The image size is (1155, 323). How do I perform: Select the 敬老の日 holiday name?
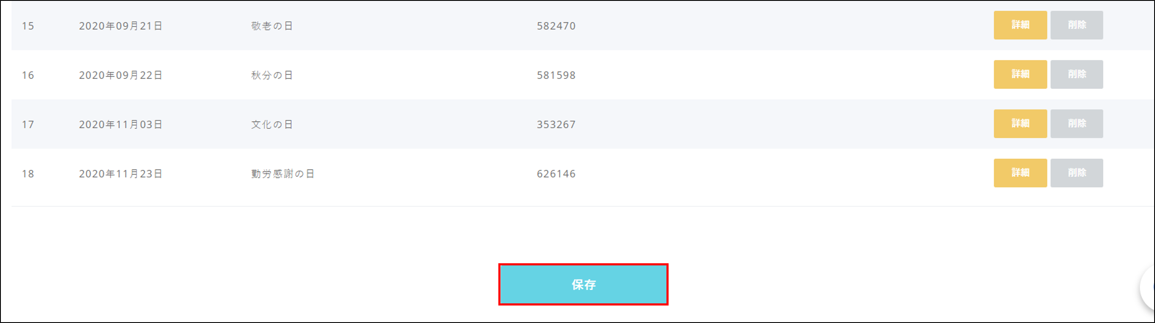click(272, 26)
